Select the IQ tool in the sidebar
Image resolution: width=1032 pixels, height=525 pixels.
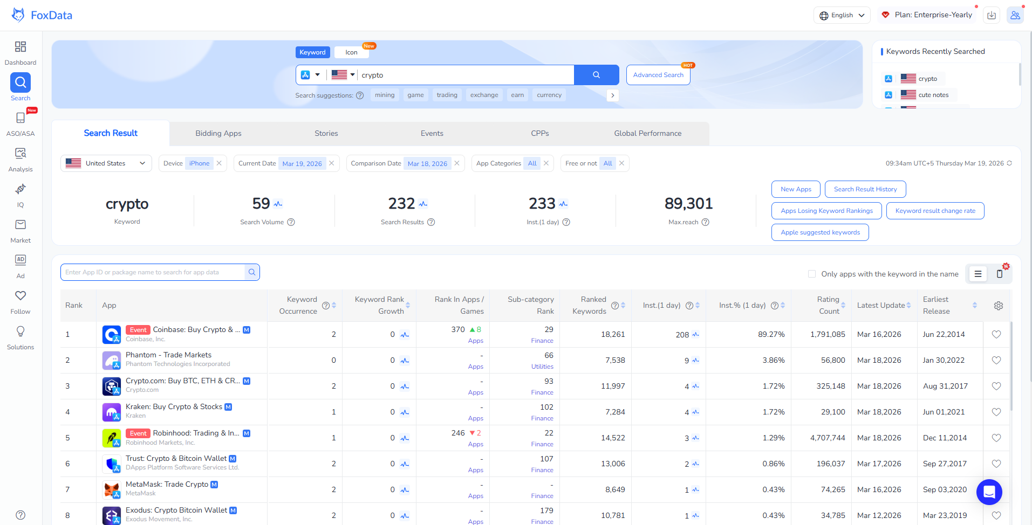click(20, 194)
